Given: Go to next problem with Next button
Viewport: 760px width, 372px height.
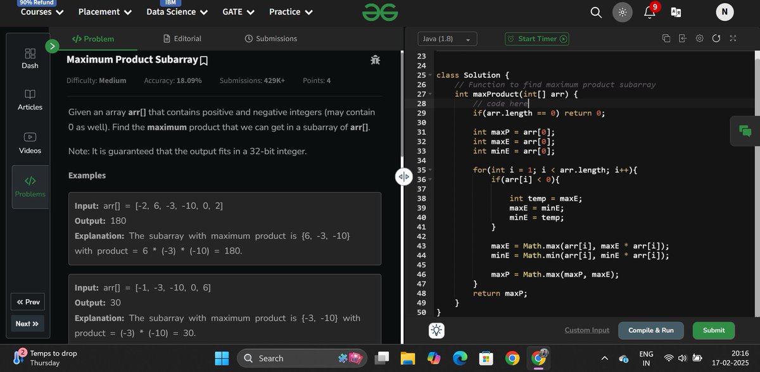Looking at the screenshot, I should pos(28,323).
